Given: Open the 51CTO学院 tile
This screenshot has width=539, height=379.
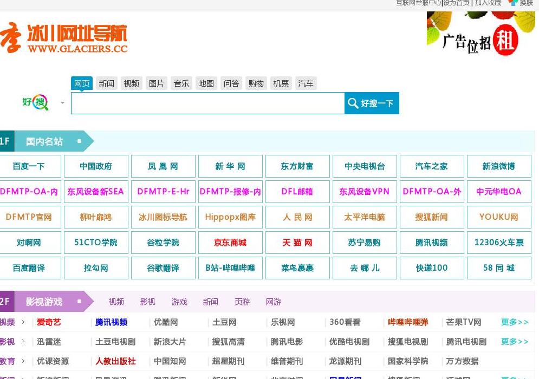Looking at the screenshot, I should tap(96, 243).
